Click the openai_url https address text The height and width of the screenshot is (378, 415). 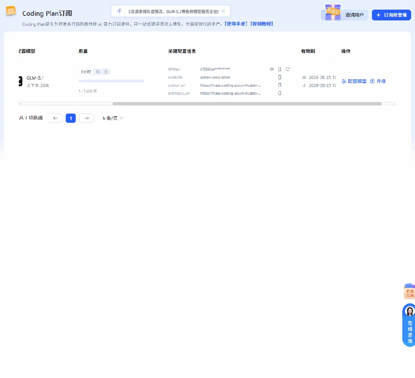pos(231,85)
